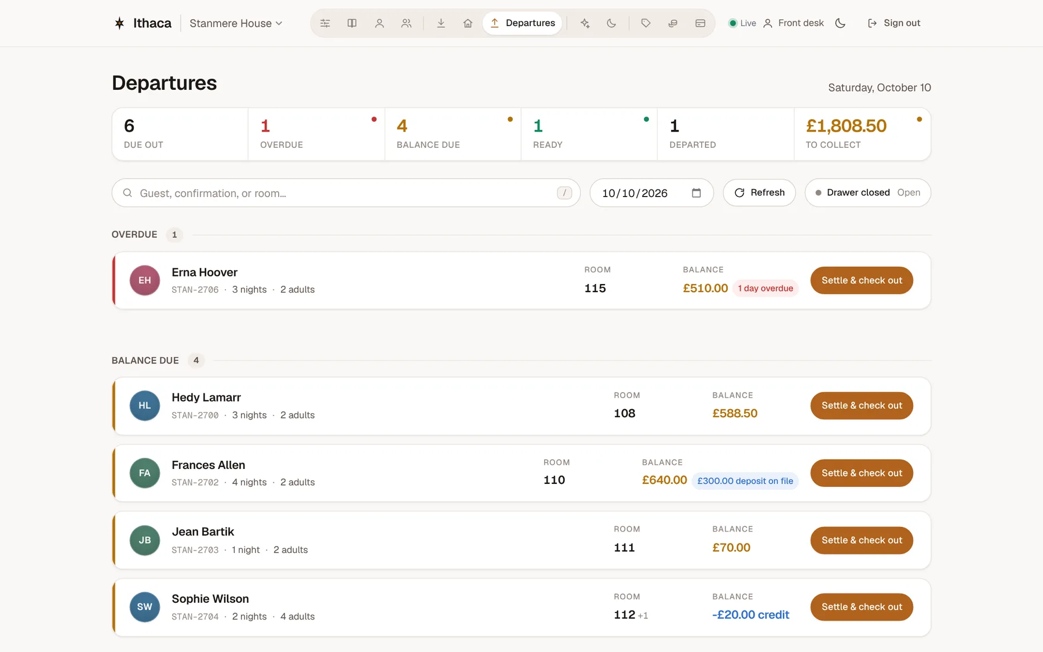This screenshot has height=652, width=1043.
Task: Click the Refresh button
Action: click(x=759, y=192)
